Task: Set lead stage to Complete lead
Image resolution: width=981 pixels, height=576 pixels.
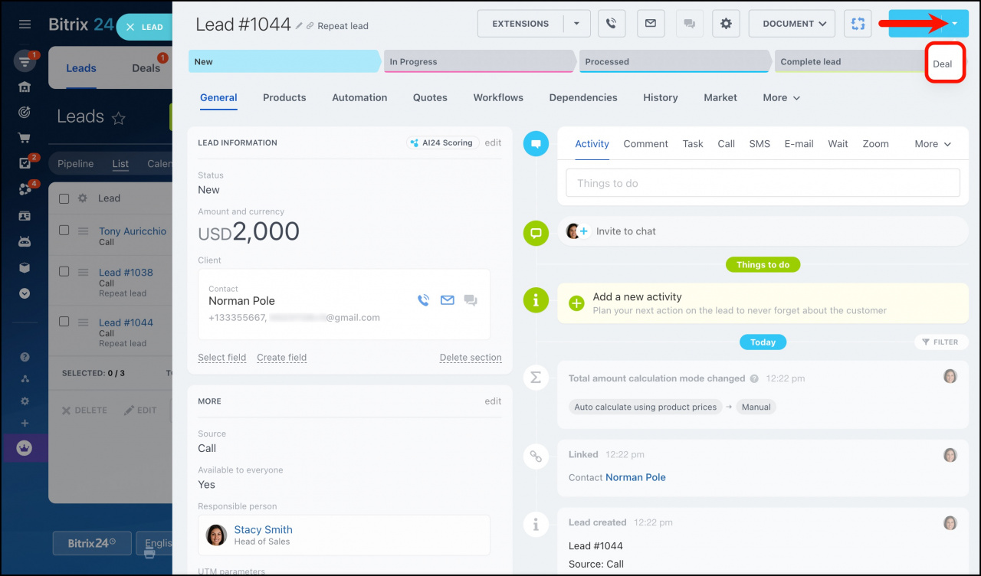Action: coord(851,62)
